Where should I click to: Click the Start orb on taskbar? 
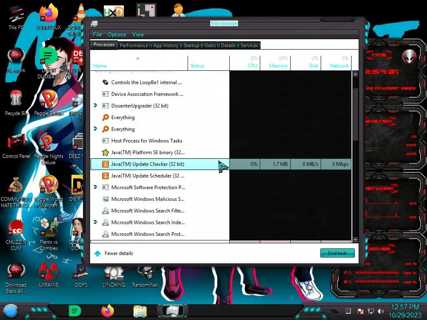[x=11, y=311]
